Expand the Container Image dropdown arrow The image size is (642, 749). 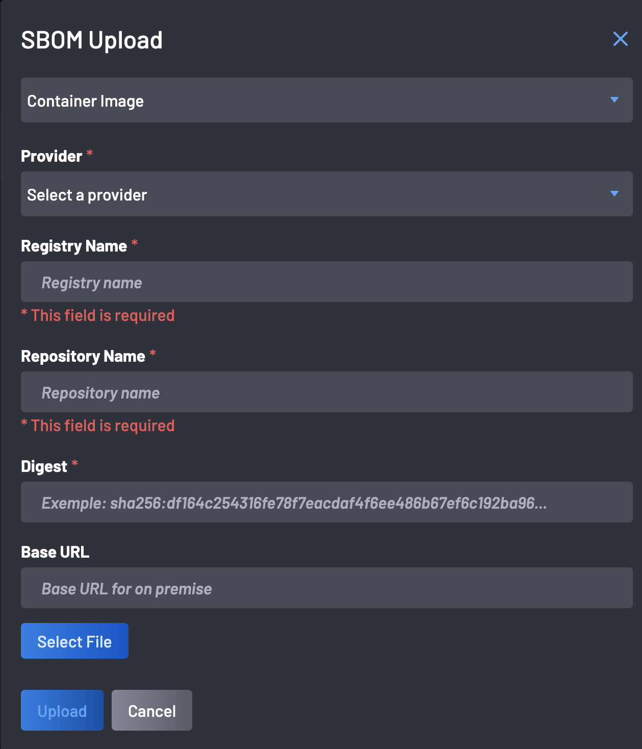click(x=614, y=100)
